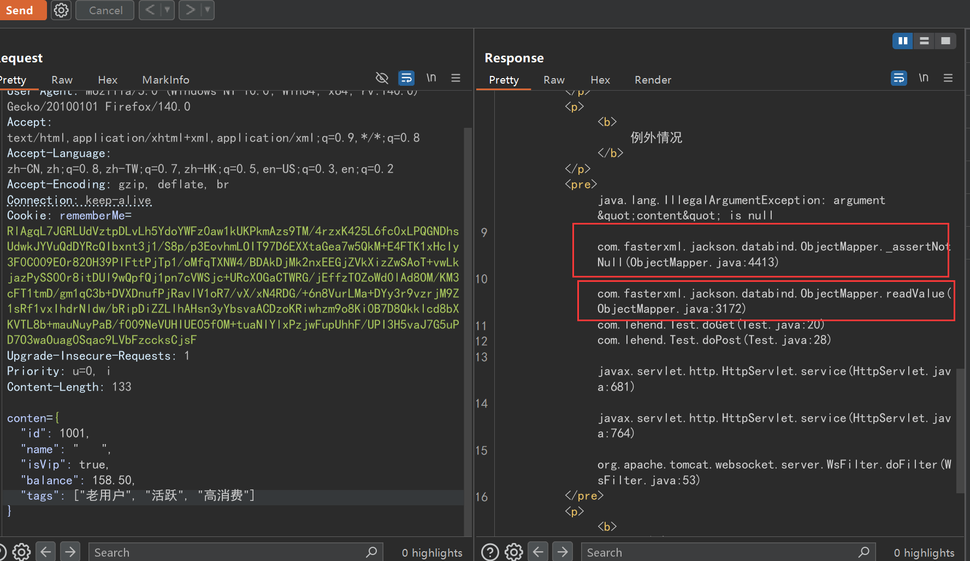The width and height of the screenshot is (970, 561).
Task: Click Response search magnifier icon
Action: pos(864,552)
